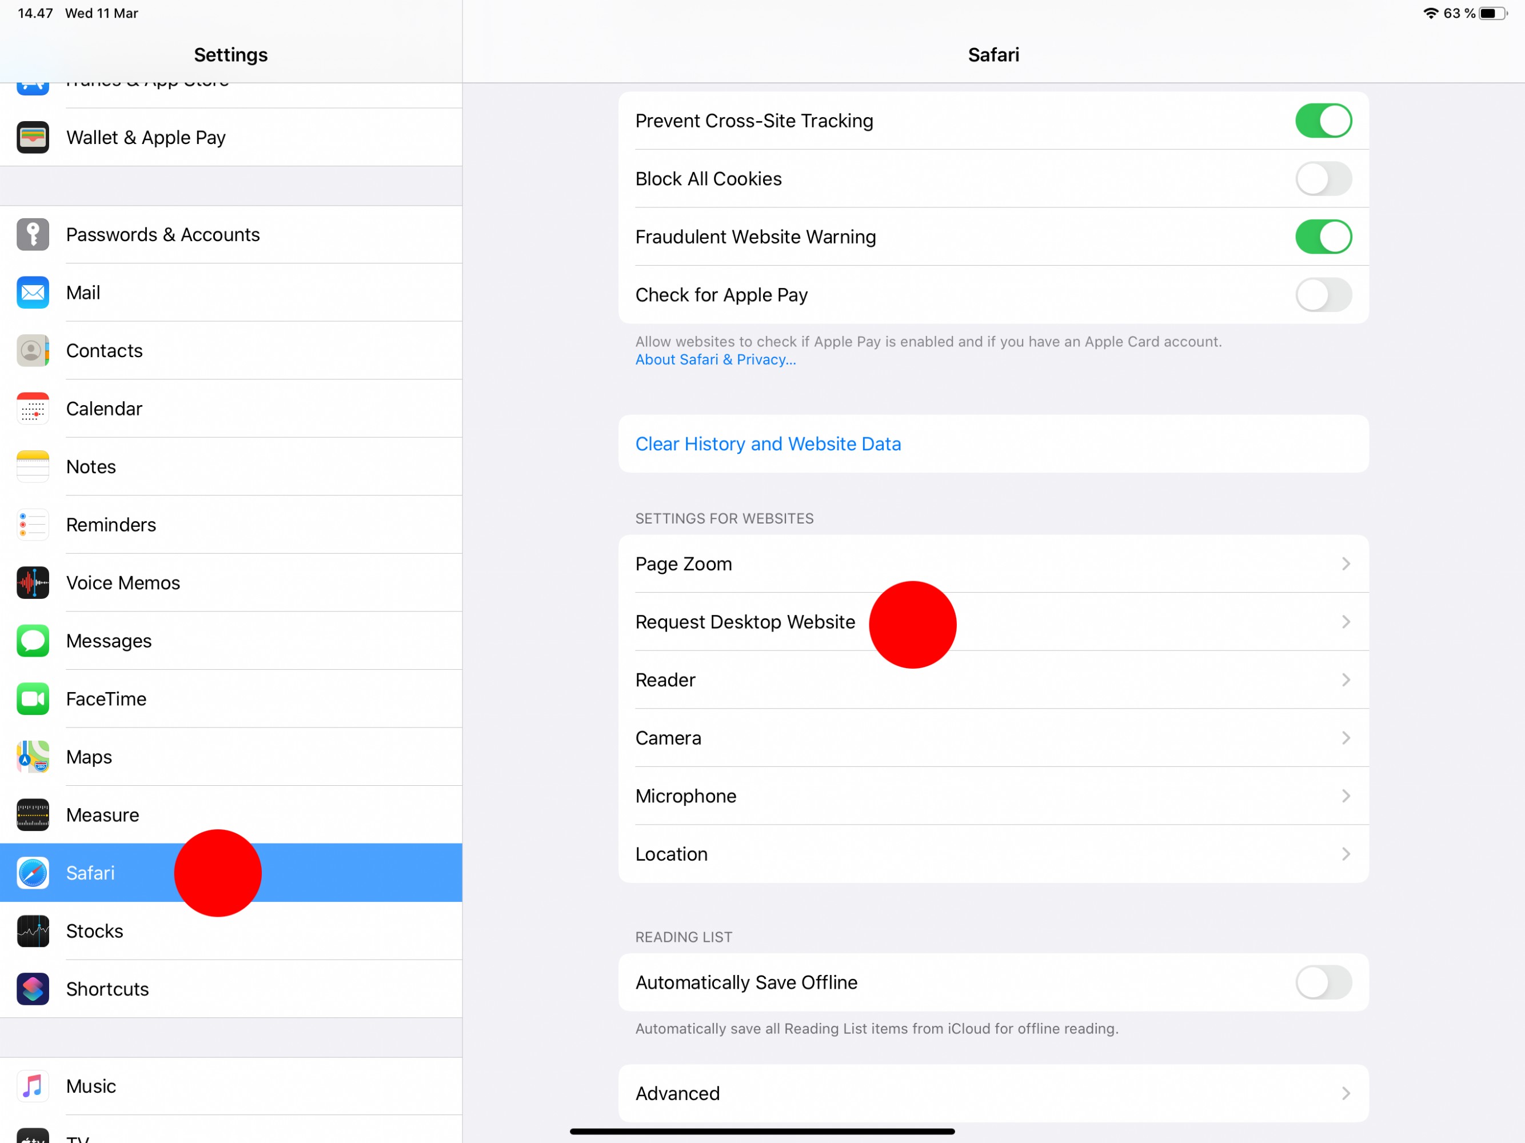Tap the Wallet & Apple Pay icon
Viewport: 1525px width, 1143px height.
pyautogui.click(x=33, y=137)
